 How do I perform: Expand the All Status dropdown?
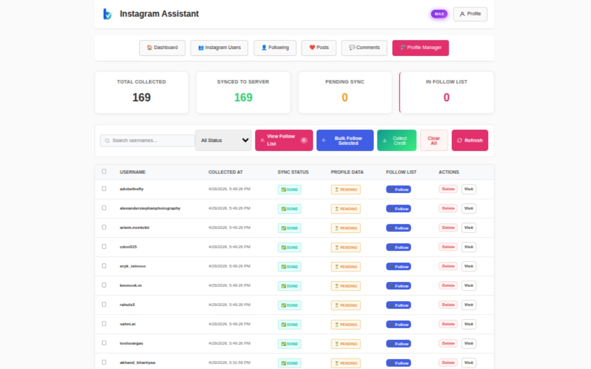(x=223, y=140)
